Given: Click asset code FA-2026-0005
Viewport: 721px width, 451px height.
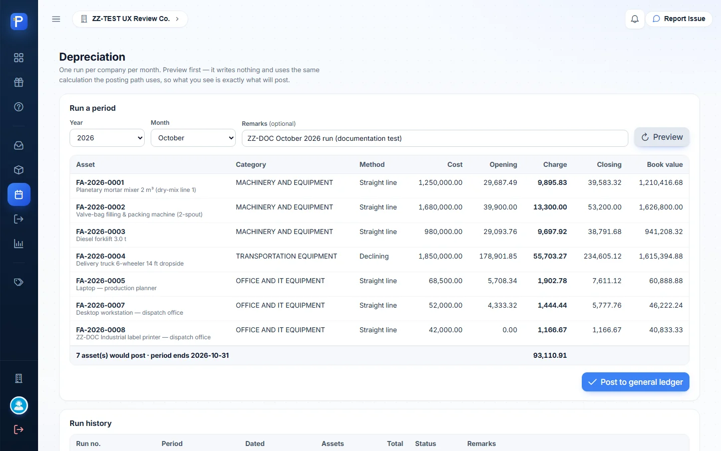Looking at the screenshot, I should point(101,281).
